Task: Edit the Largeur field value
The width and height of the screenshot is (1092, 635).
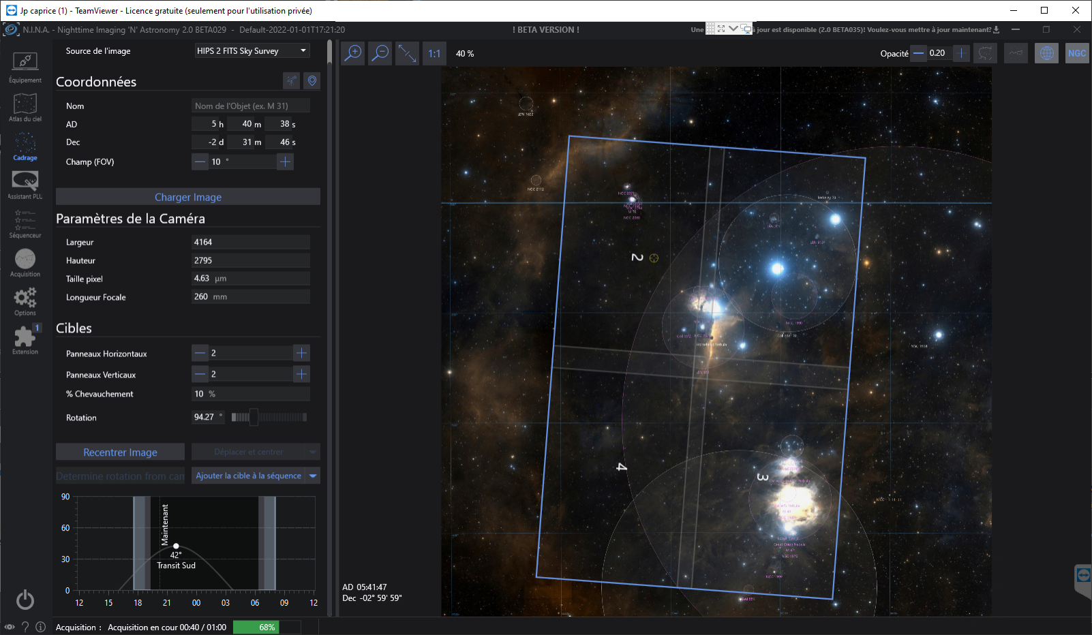Action: (x=251, y=242)
